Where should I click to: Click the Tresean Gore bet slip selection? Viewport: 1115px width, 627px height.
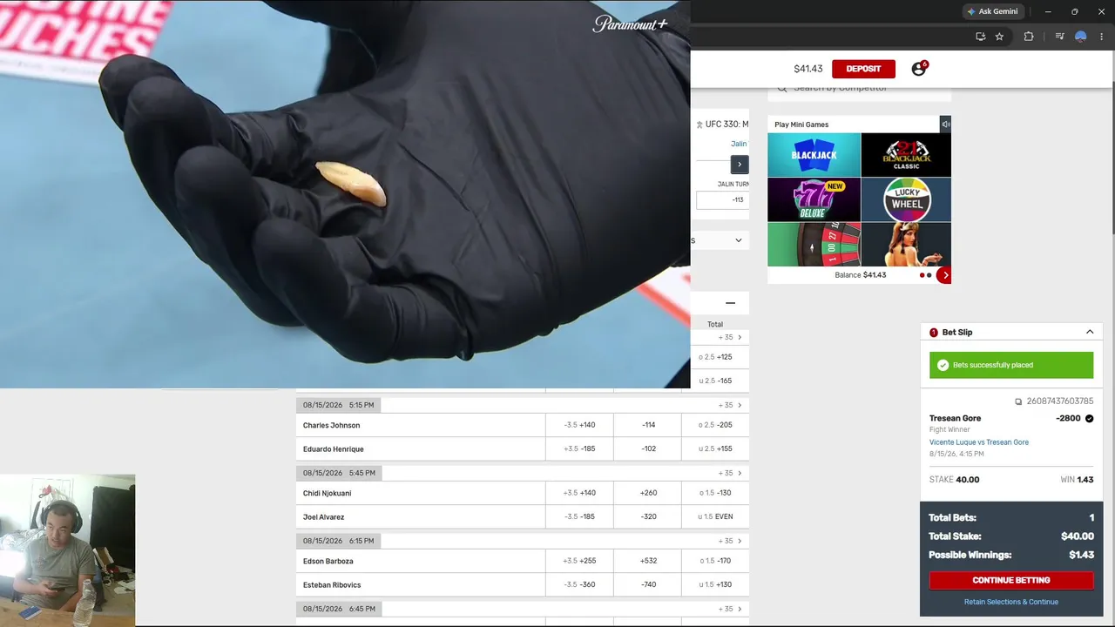[955, 418]
